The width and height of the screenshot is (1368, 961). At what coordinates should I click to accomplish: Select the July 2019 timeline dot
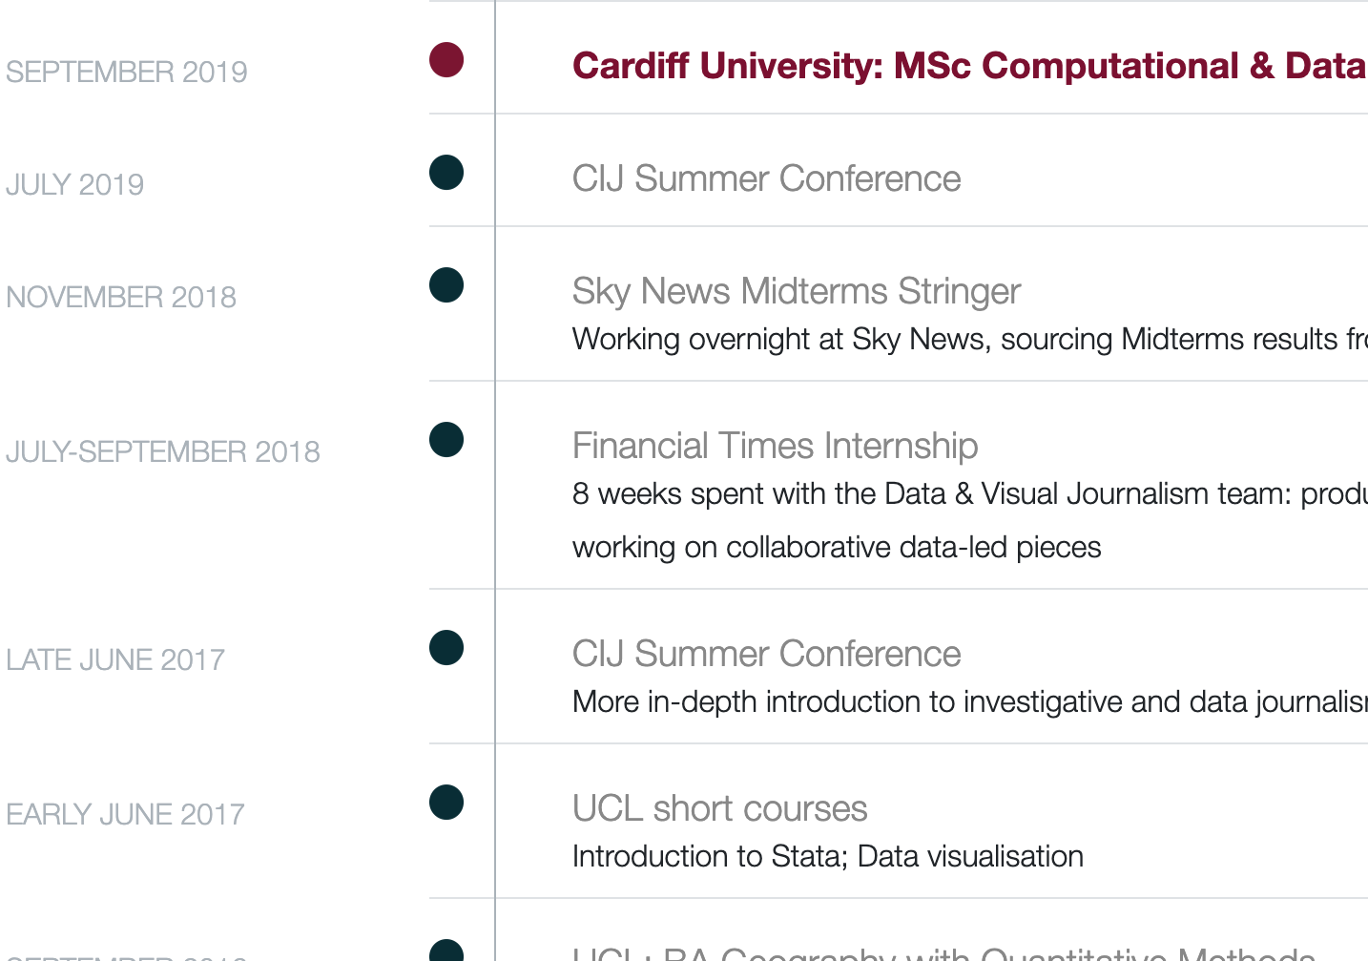pos(446,173)
